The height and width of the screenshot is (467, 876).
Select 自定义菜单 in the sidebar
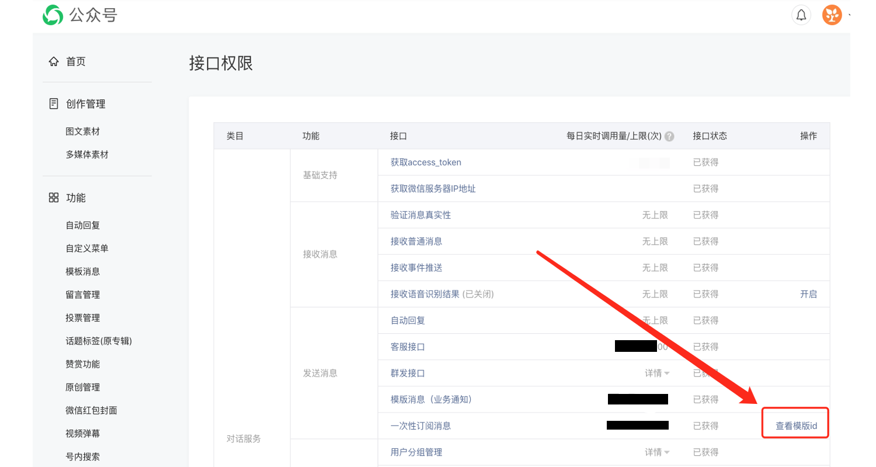(x=87, y=248)
